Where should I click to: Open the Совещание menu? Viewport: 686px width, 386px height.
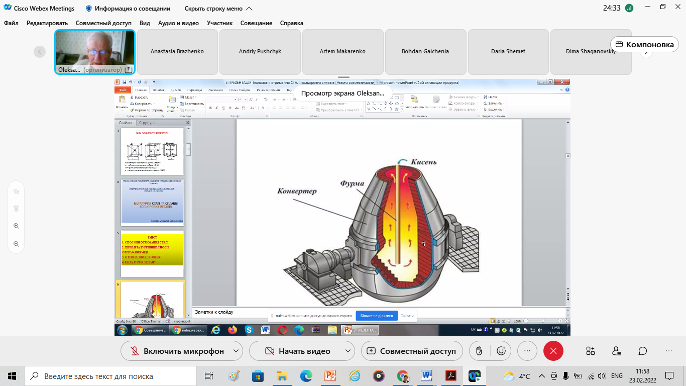(256, 23)
